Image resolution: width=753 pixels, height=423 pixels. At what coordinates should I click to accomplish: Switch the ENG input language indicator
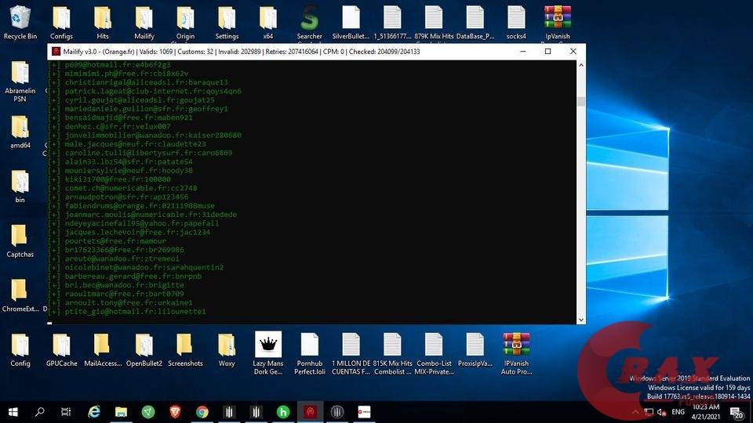678,412
